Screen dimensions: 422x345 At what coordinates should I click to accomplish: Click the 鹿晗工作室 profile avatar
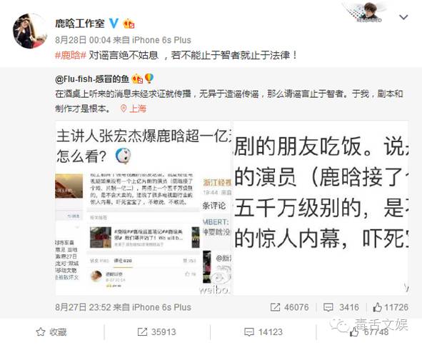coord(29,31)
